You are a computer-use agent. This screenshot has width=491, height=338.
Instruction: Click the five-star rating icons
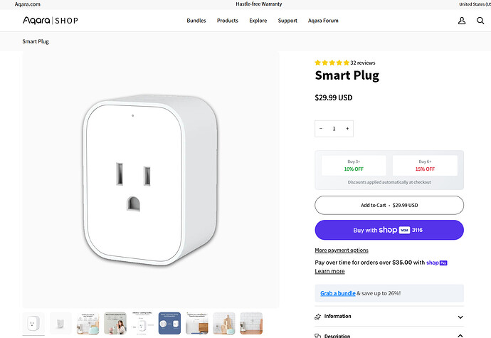[332, 63]
